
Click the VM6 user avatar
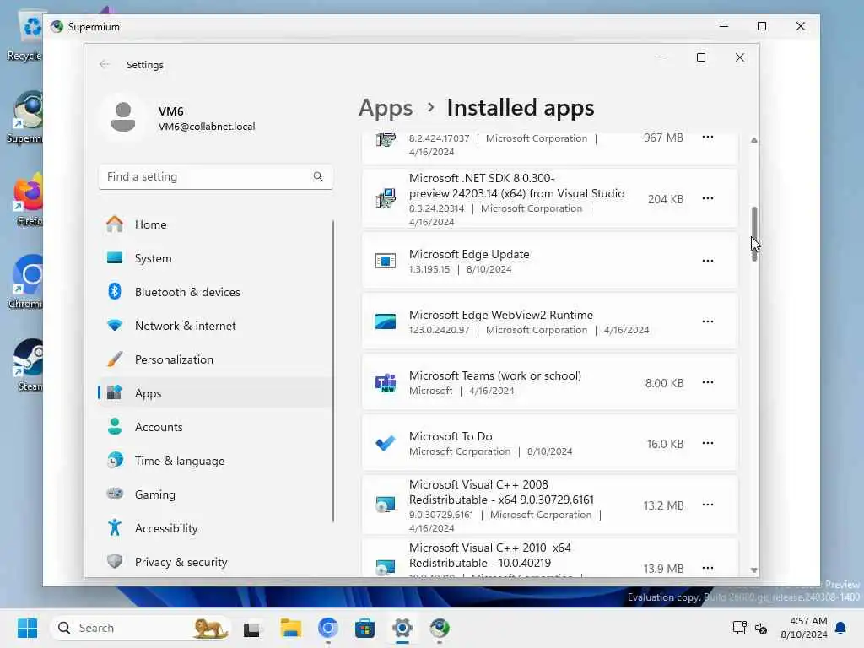[123, 117]
